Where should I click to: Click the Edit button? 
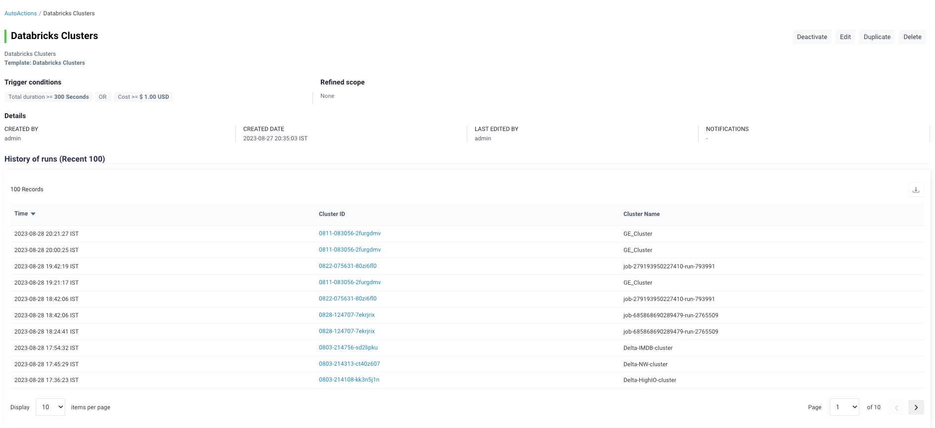(x=846, y=37)
